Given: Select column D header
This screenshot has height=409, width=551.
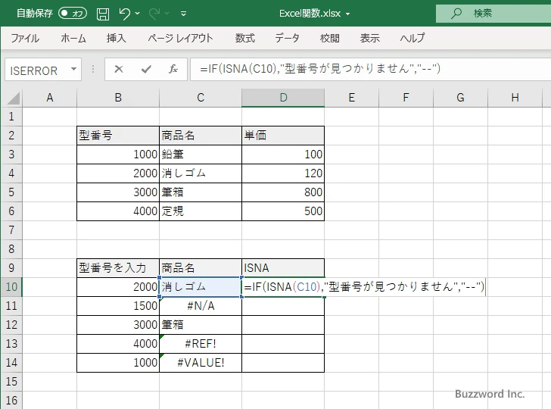Looking at the screenshot, I should (283, 98).
